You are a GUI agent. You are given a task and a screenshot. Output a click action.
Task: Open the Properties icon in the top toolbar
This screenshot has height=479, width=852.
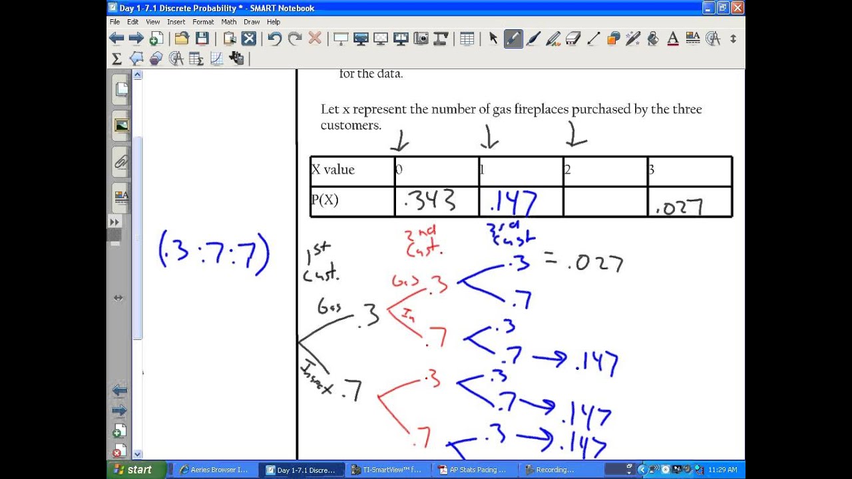point(693,39)
